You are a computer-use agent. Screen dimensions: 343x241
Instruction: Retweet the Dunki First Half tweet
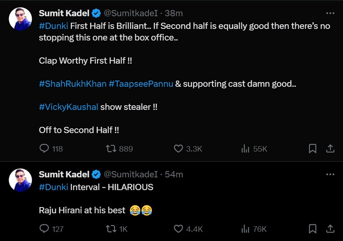111,148
